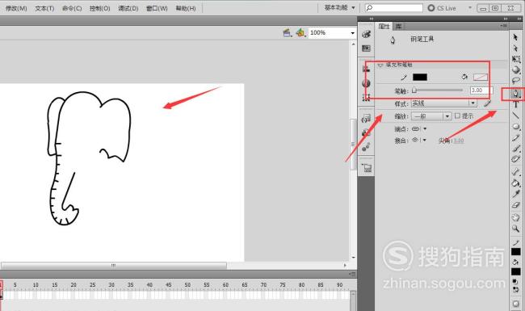Click Swap Colors icon in toolbox
Image resolution: width=525 pixels, height=311 pixels.
(x=515, y=289)
